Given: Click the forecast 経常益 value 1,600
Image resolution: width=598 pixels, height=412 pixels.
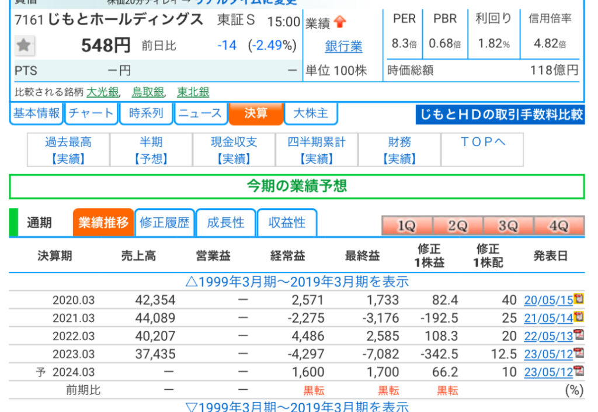Looking at the screenshot, I should click(x=308, y=372).
